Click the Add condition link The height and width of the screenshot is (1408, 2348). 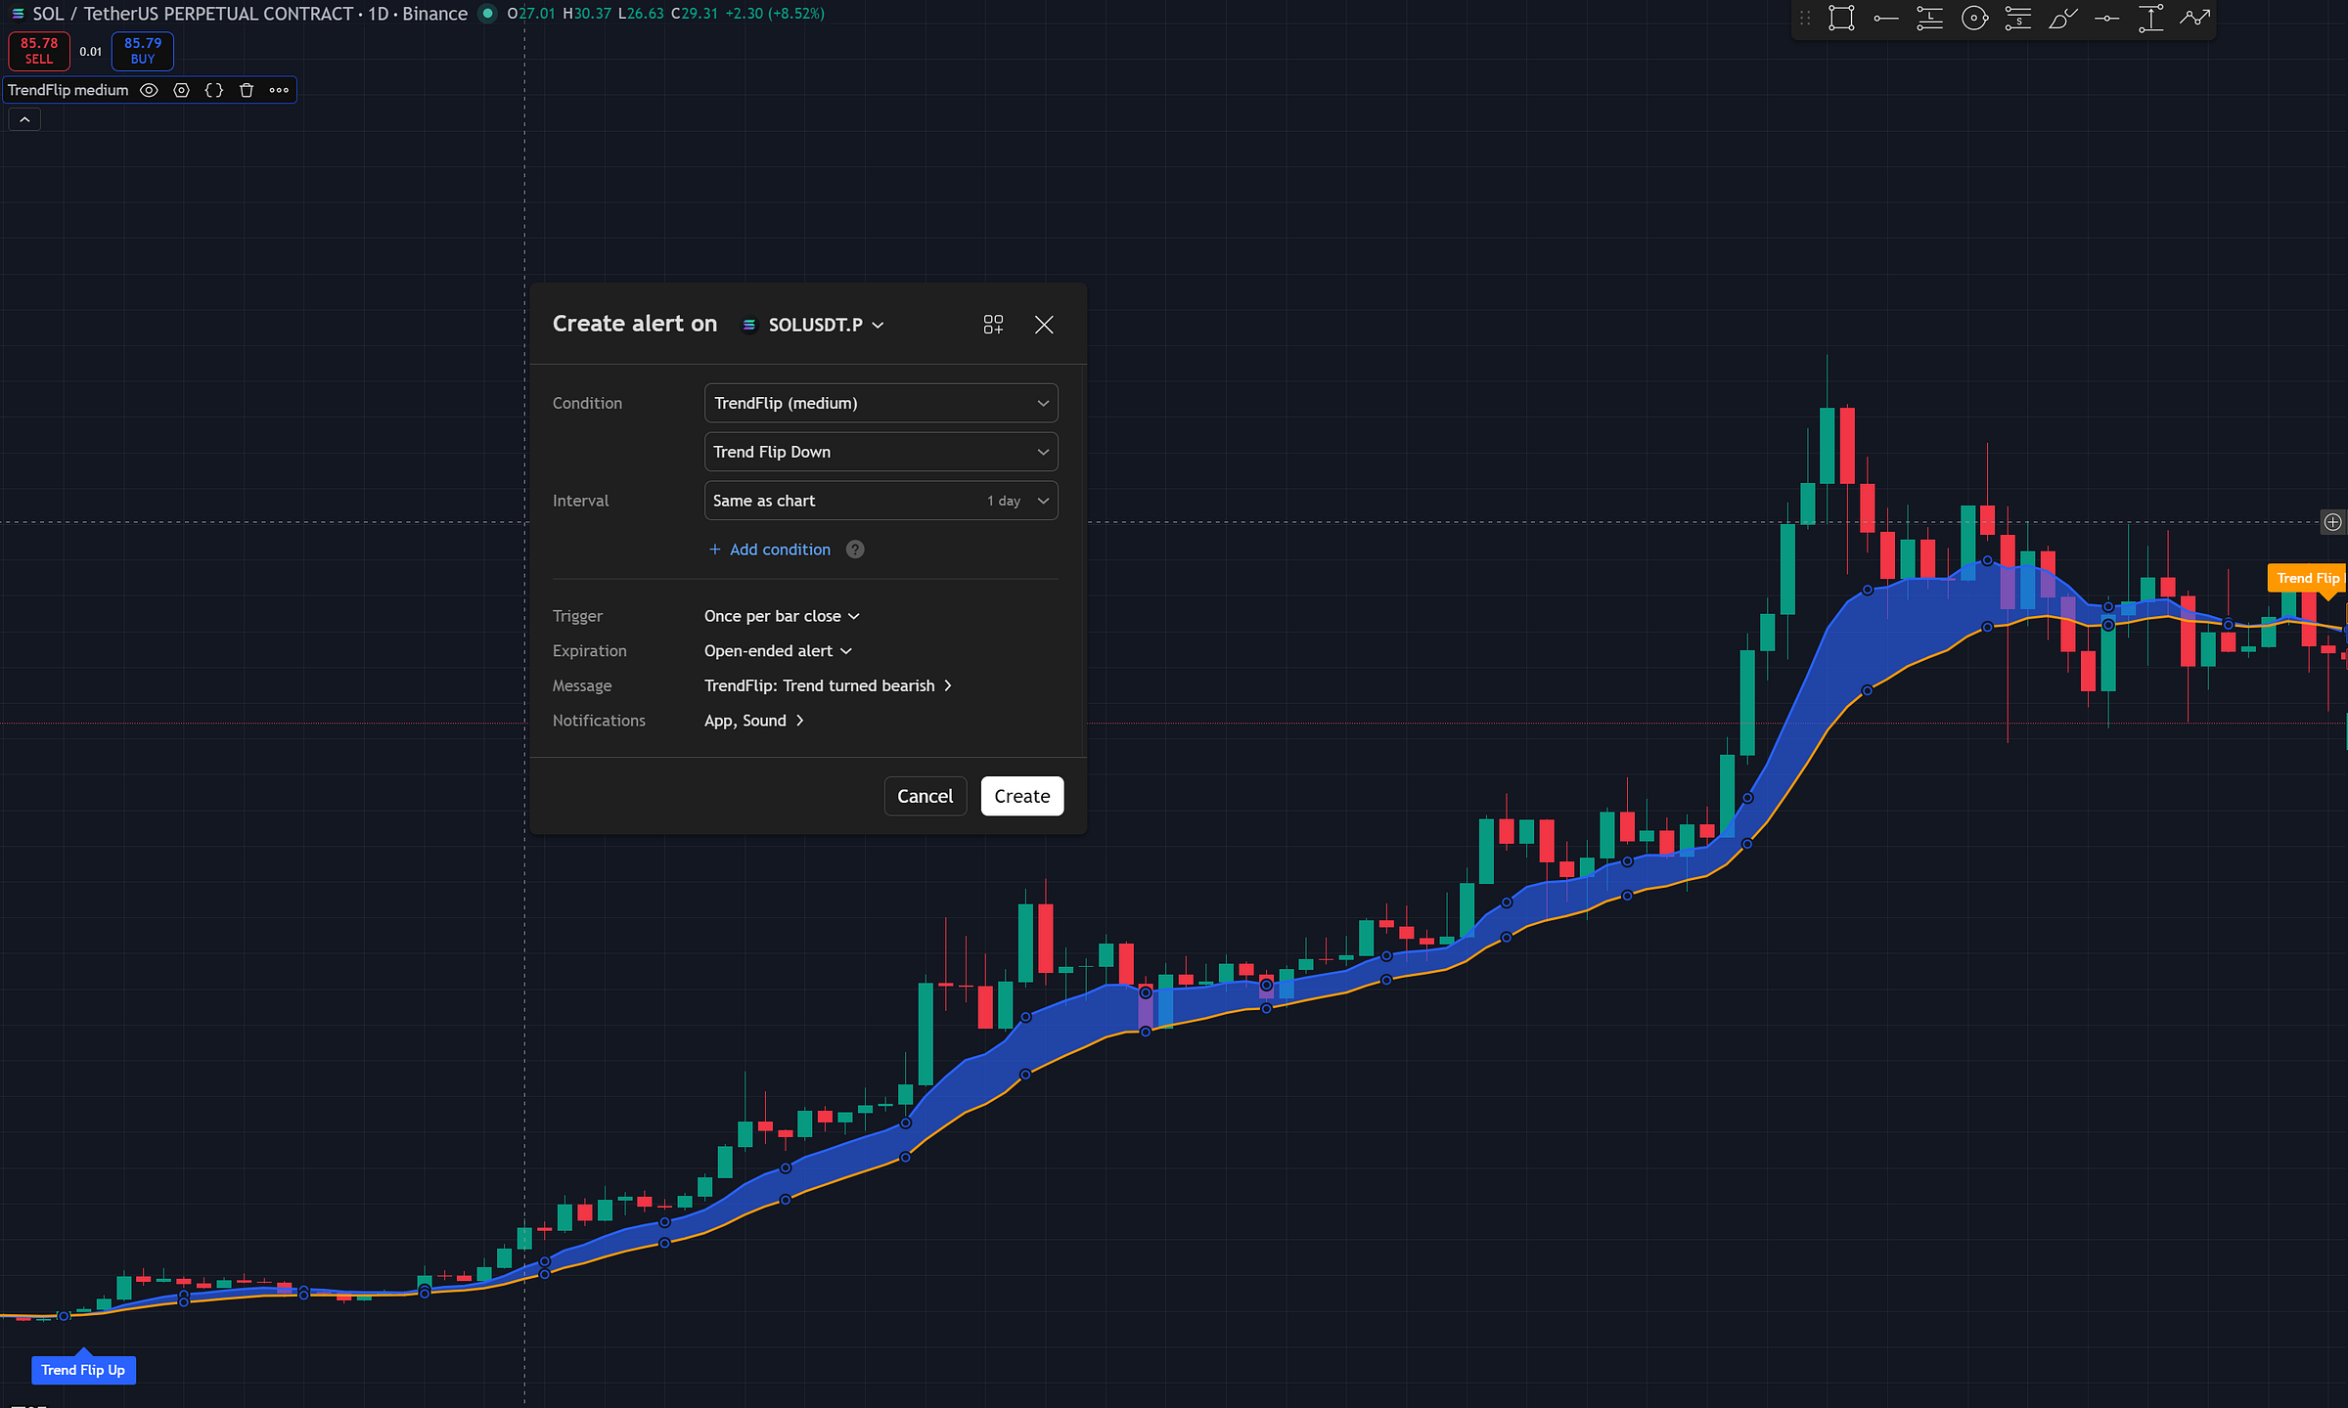coord(770,550)
